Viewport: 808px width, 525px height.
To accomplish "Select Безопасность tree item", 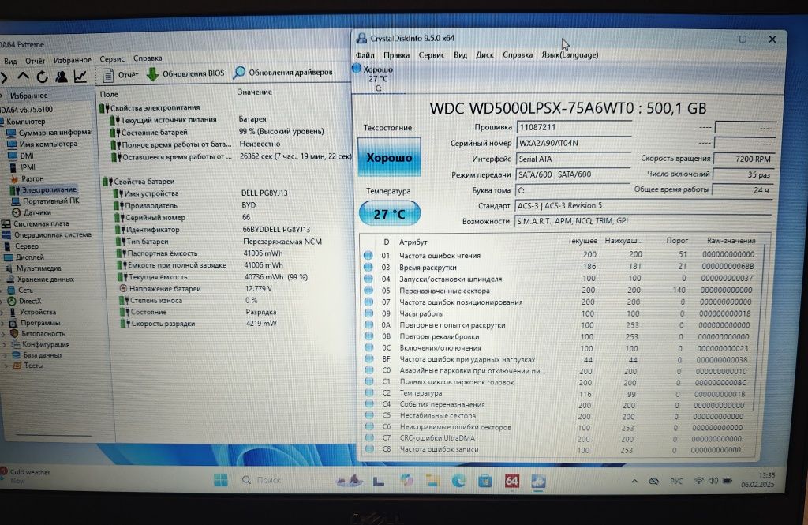I will coord(37,334).
